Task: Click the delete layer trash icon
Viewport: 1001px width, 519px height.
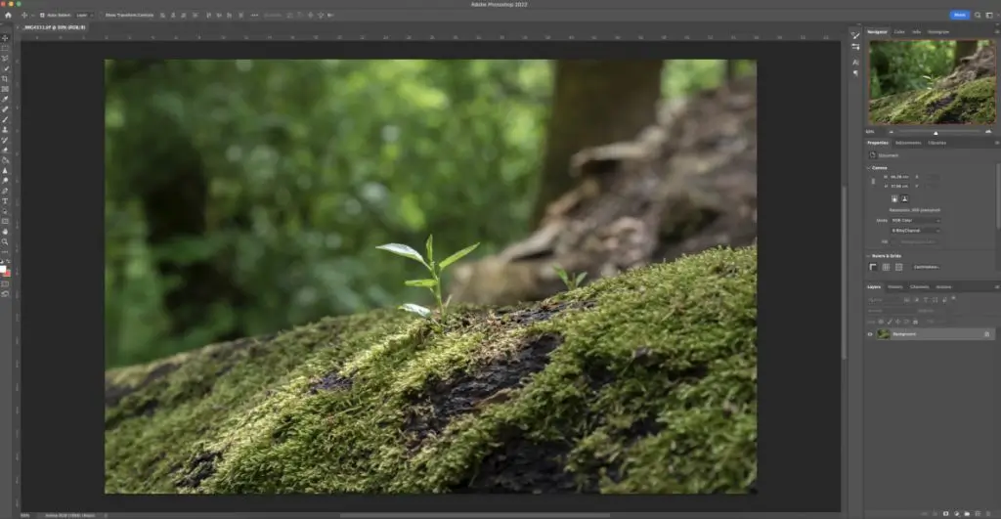Action: click(x=988, y=512)
